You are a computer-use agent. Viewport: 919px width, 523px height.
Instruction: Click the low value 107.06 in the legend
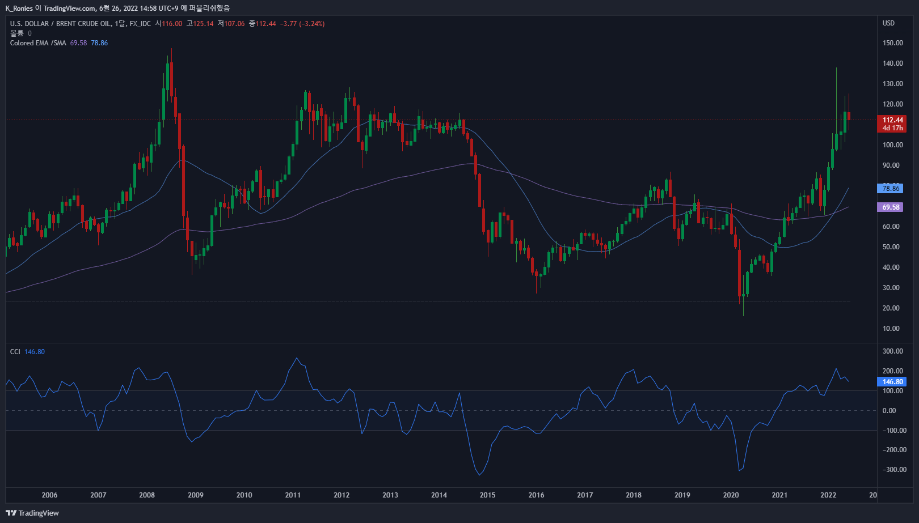234,24
